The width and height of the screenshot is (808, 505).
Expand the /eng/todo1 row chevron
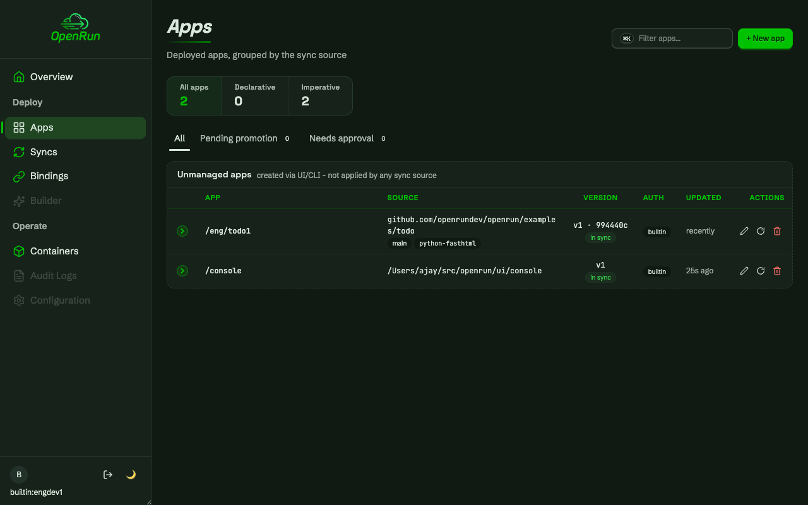tap(182, 231)
